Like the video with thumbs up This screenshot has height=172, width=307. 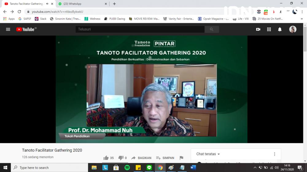click(x=106, y=158)
